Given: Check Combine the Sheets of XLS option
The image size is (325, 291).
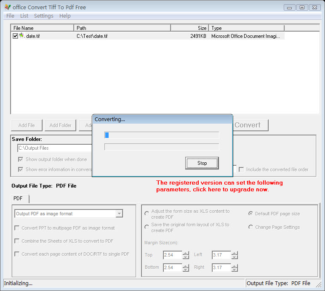Looking at the screenshot, I should [x=17, y=241].
